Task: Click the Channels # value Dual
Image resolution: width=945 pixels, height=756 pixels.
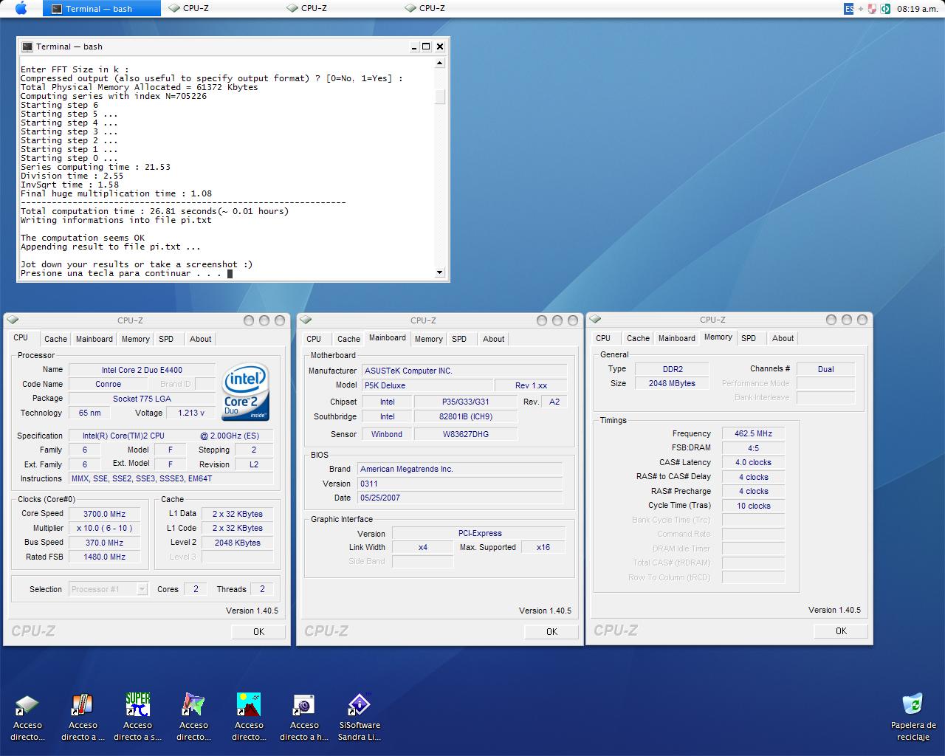Action: click(825, 369)
